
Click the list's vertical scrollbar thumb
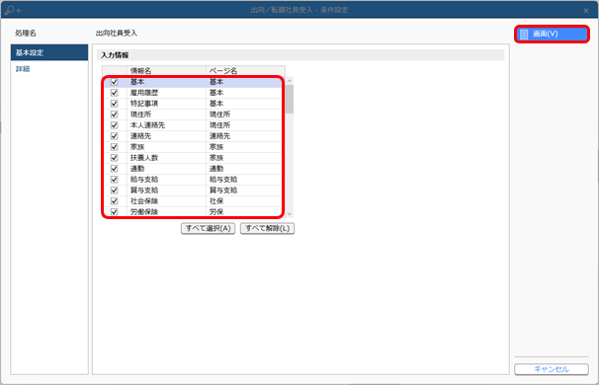pyautogui.click(x=290, y=99)
